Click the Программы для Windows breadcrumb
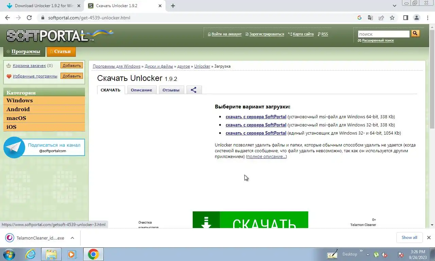This screenshot has width=435, height=261. 117,66
